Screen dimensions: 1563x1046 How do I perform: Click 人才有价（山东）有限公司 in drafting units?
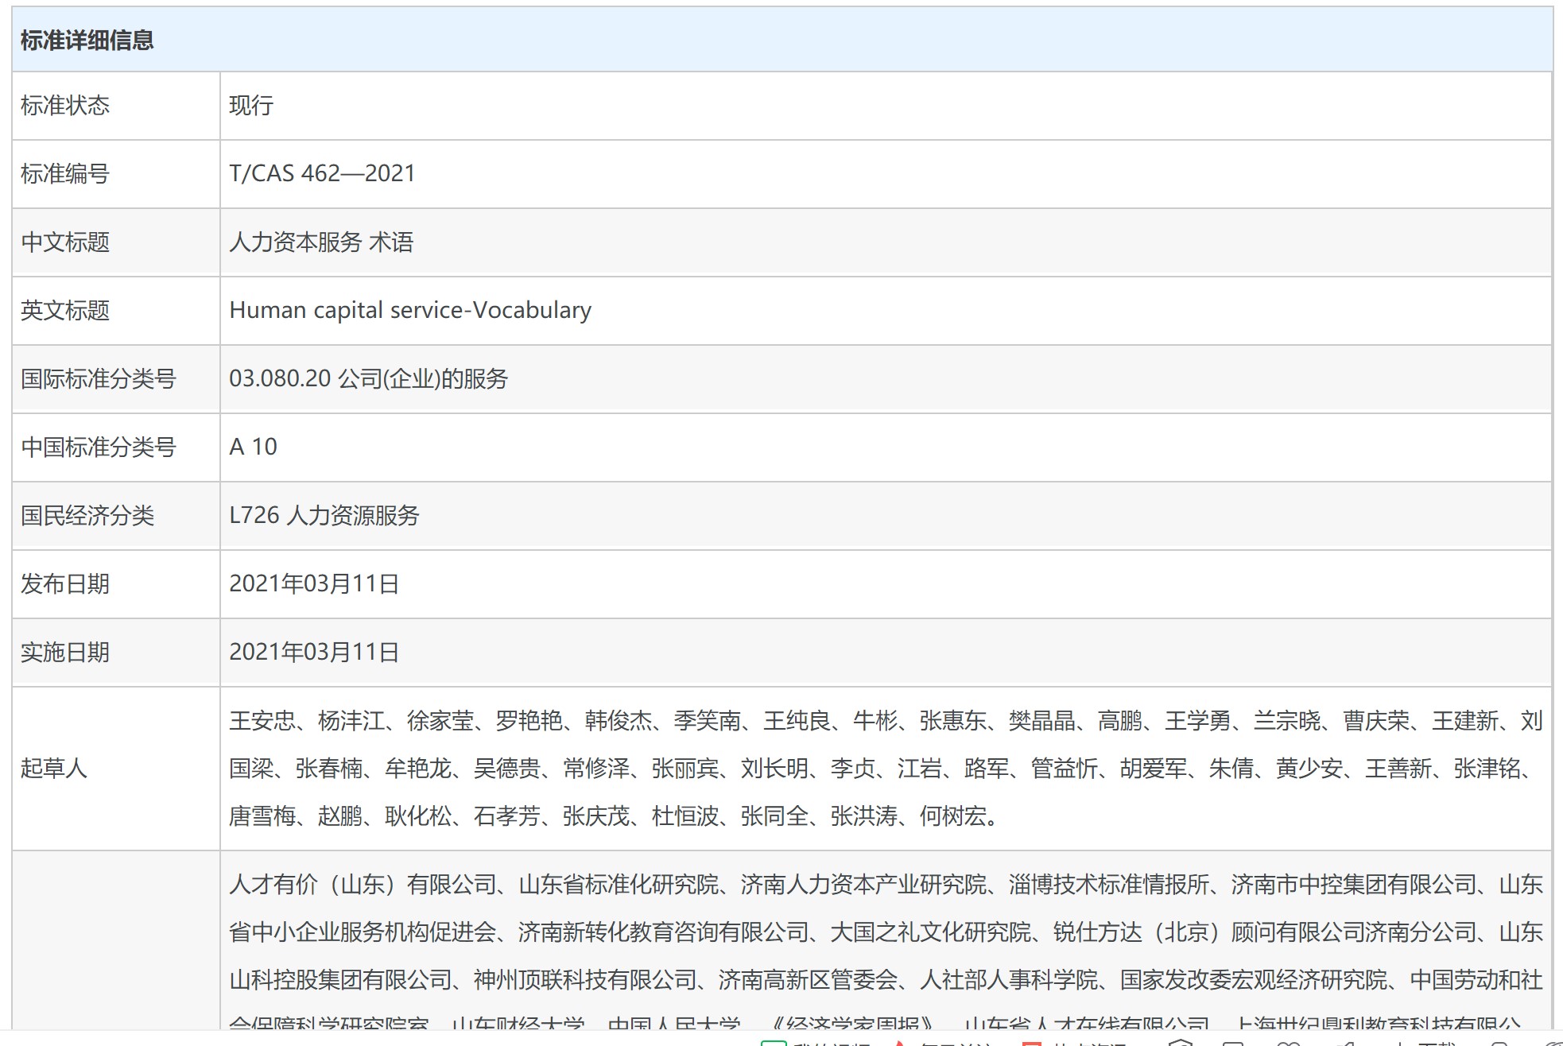tap(363, 884)
